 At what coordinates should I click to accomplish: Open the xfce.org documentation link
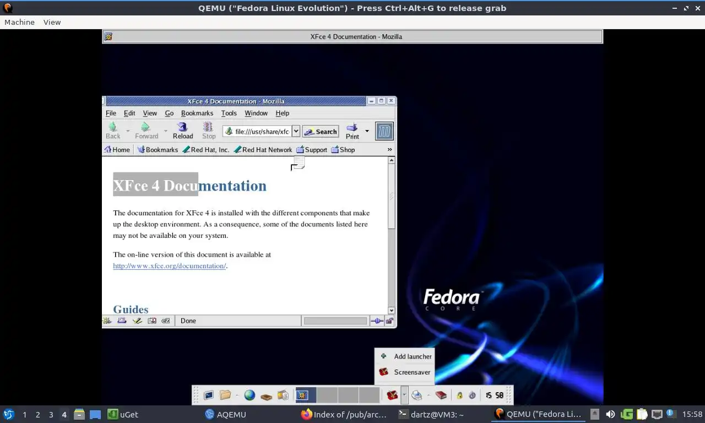pyautogui.click(x=170, y=266)
